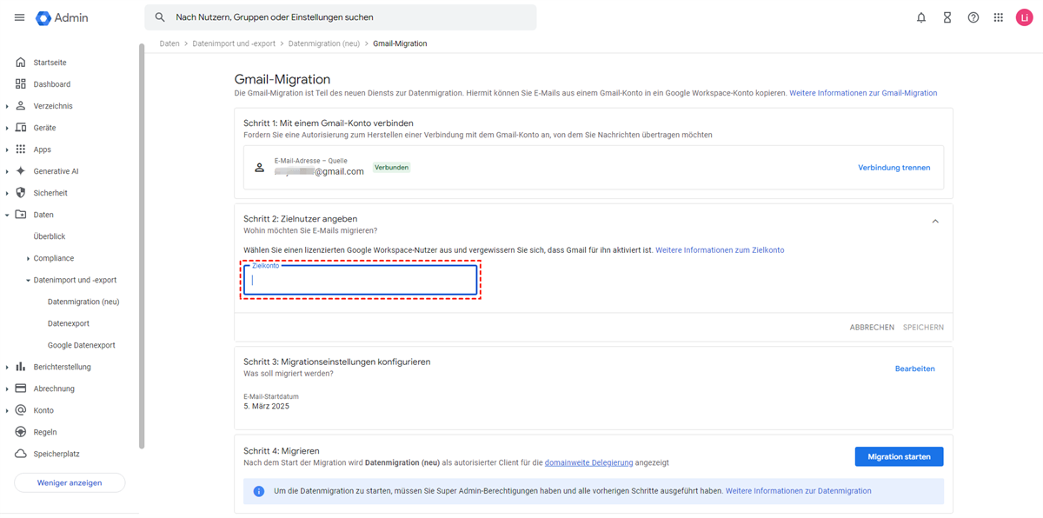Click the admin search box
The height and width of the screenshot is (518, 1043).
(x=340, y=17)
